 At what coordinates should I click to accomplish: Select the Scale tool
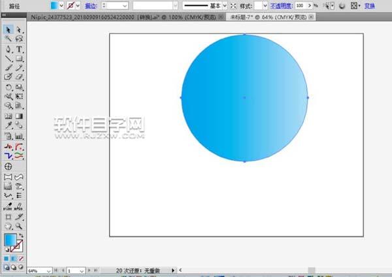tap(19, 88)
